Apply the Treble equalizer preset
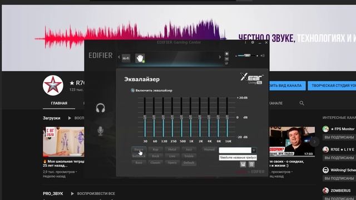 pyautogui.click(x=189, y=156)
